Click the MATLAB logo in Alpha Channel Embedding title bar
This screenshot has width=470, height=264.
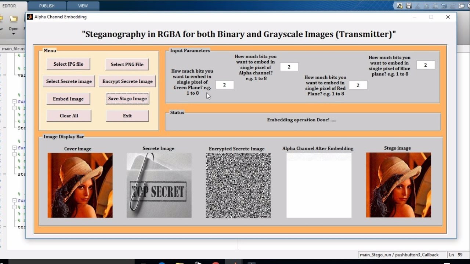tap(30, 17)
